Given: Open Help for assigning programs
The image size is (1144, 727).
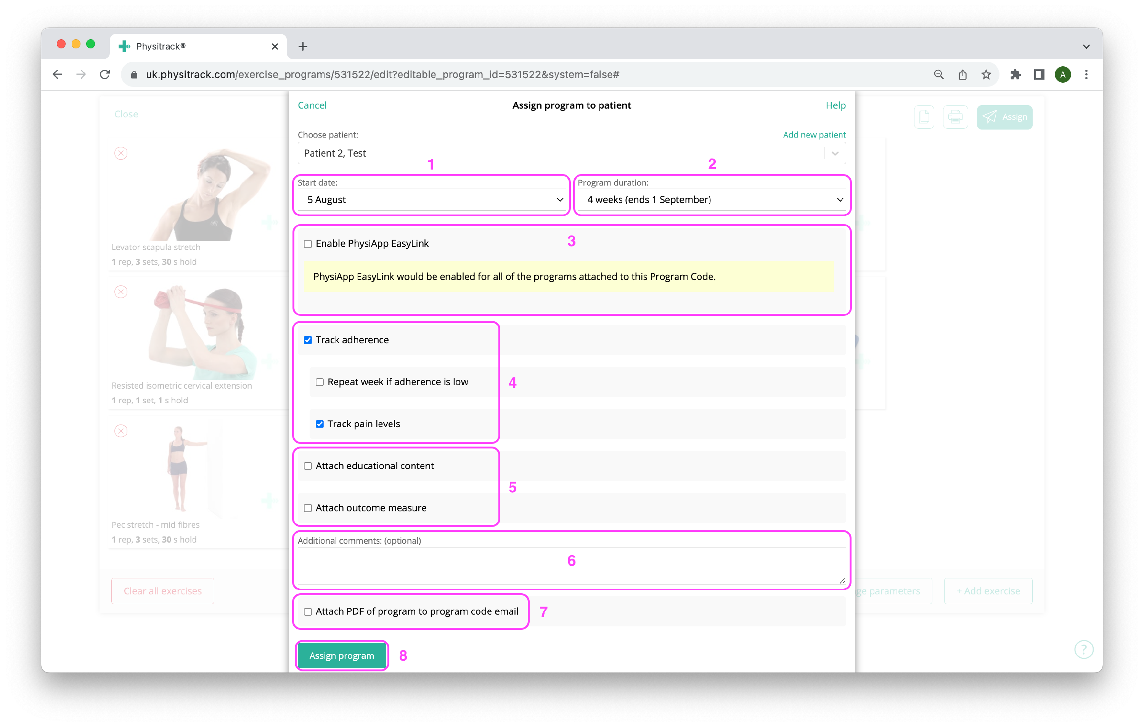Looking at the screenshot, I should pyautogui.click(x=836, y=105).
